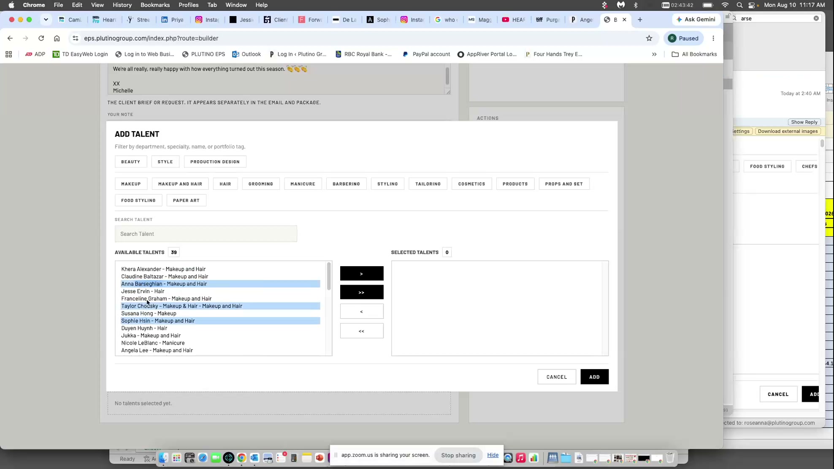The width and height of the screenshot is (834, 469).
Task: Click the Spotlight search icon in menu bar
Action: (x=739, y=5)
